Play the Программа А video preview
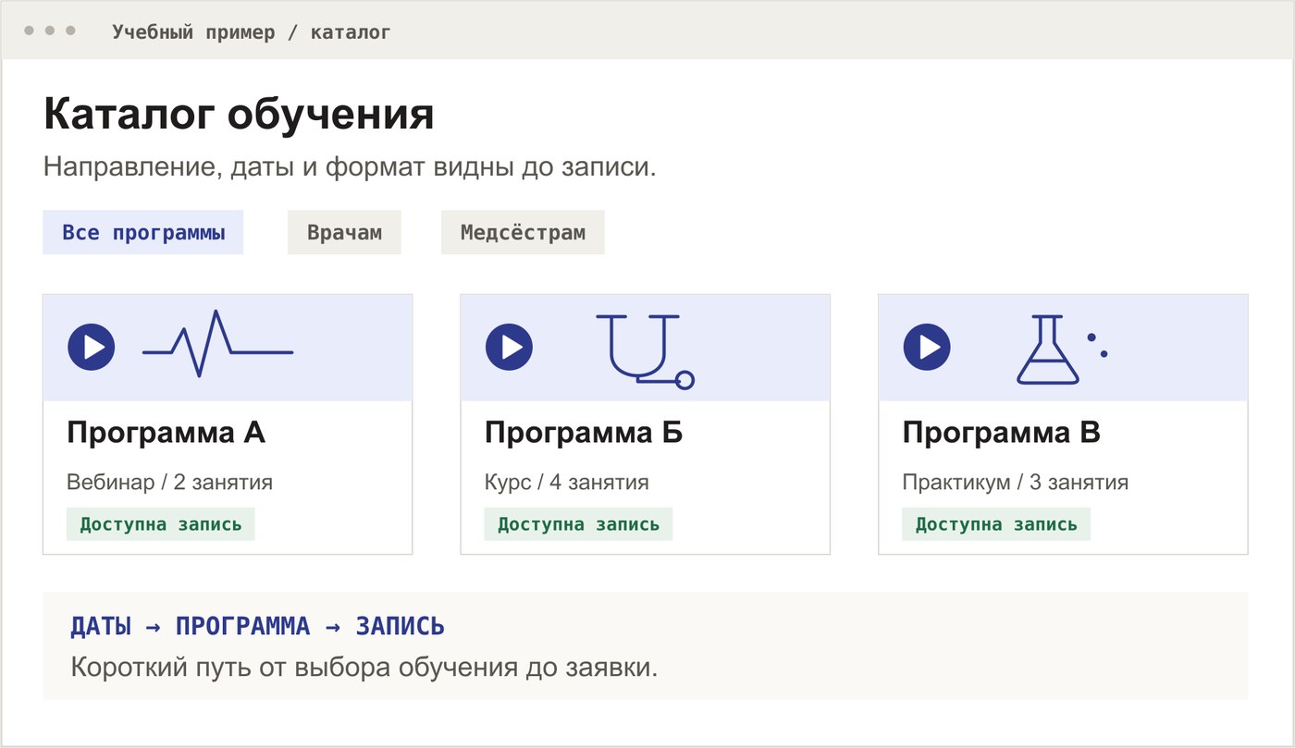The width and height of the screenshot is (1295, 748). pyautogui.click(x=92, y=348)
